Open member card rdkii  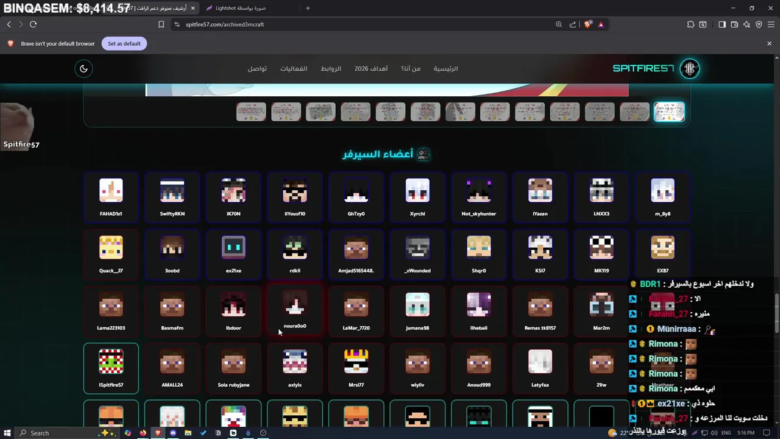click(295, 254)
